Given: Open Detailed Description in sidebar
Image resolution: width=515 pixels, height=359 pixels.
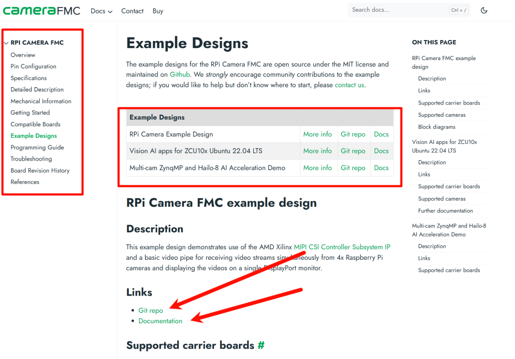Looking at the screenshot, I should tap(37, 90).
